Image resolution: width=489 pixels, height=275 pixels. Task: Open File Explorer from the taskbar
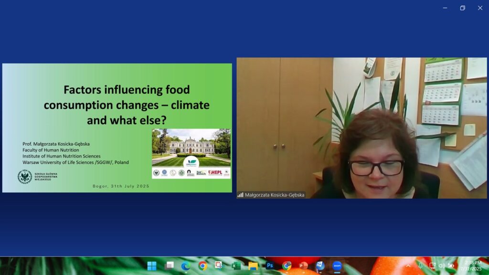(253, 266)
